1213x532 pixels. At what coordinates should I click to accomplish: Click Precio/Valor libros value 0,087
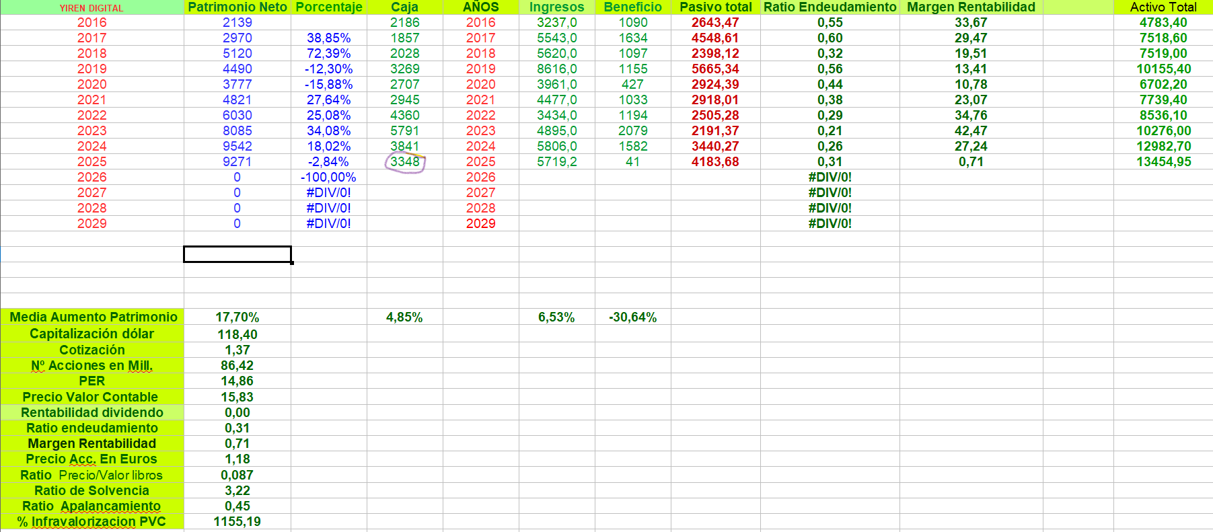click(237, 475)
